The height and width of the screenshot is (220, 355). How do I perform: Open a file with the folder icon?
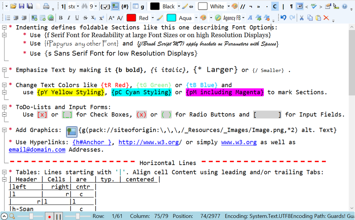tap(13, 6)
